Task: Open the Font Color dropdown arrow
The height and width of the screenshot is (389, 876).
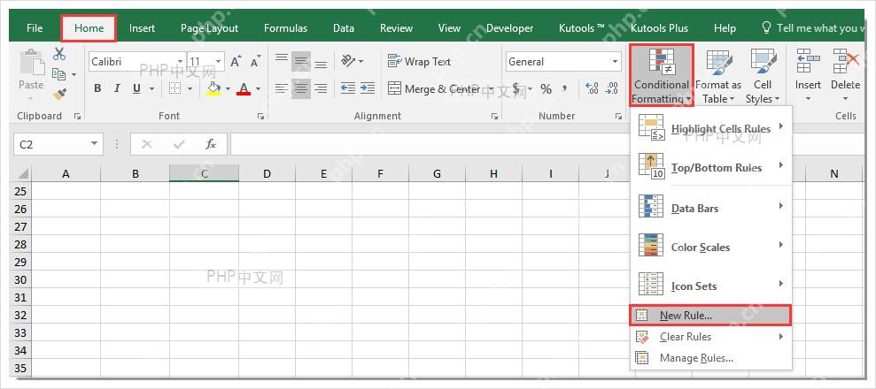Action: click(258, 88)
